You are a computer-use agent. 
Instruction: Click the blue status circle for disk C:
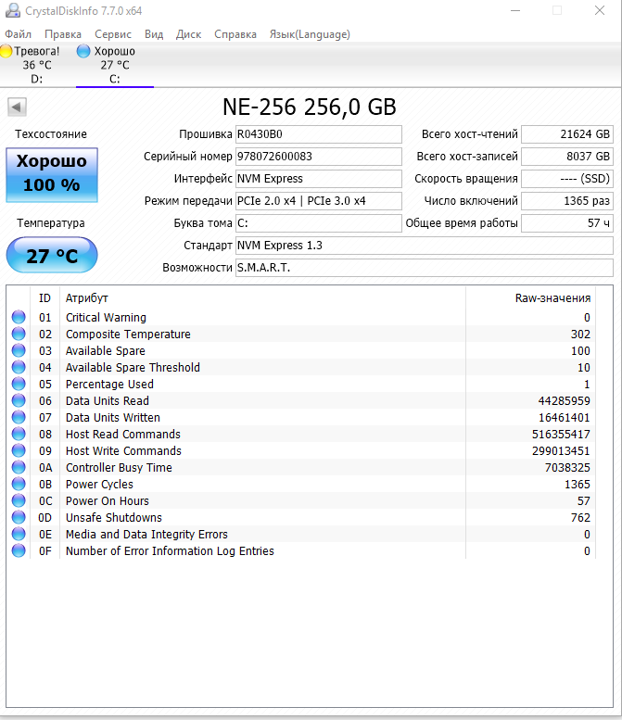[83, 51]
